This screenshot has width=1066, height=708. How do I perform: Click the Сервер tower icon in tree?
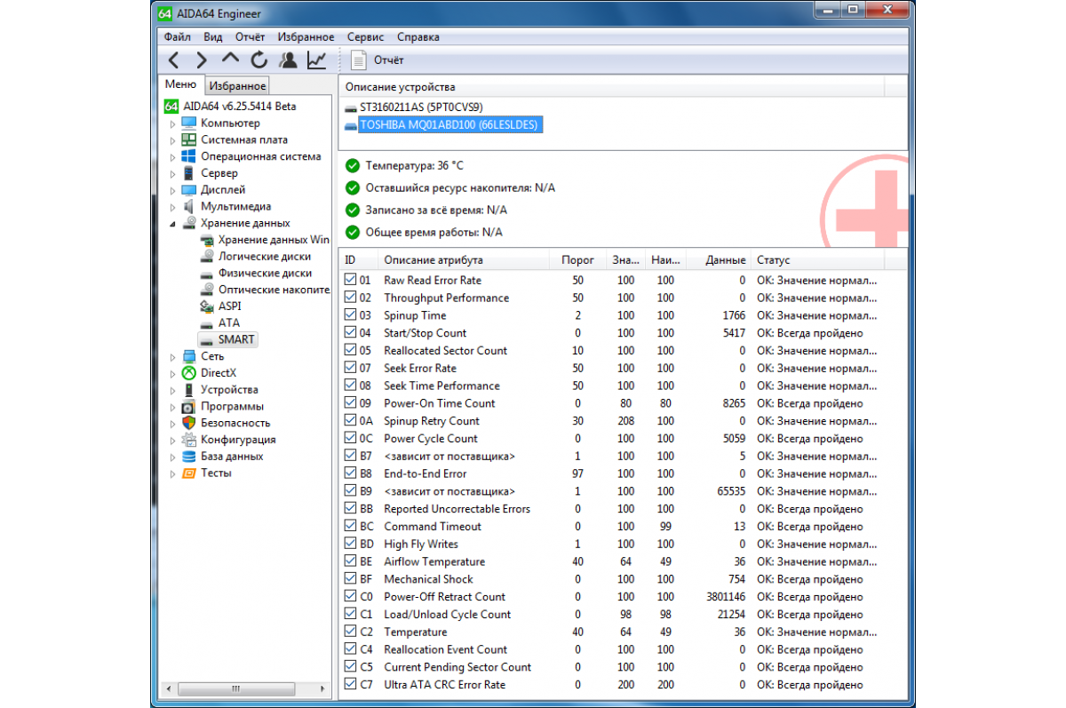(189, 173)
